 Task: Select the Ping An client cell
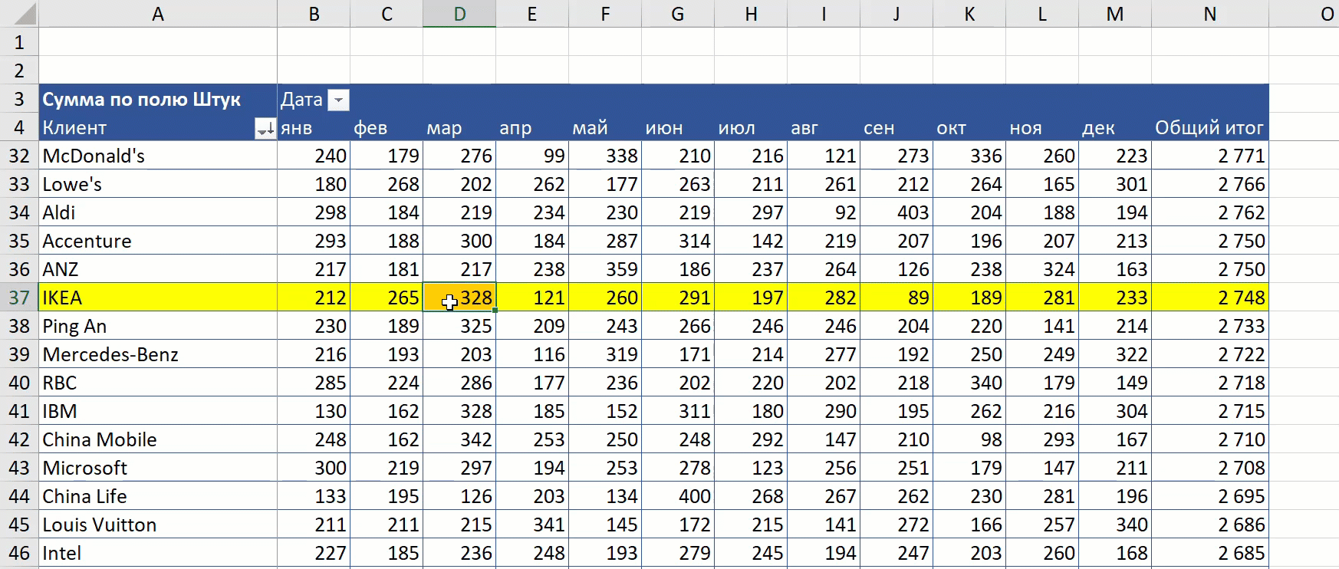point(158,326)
